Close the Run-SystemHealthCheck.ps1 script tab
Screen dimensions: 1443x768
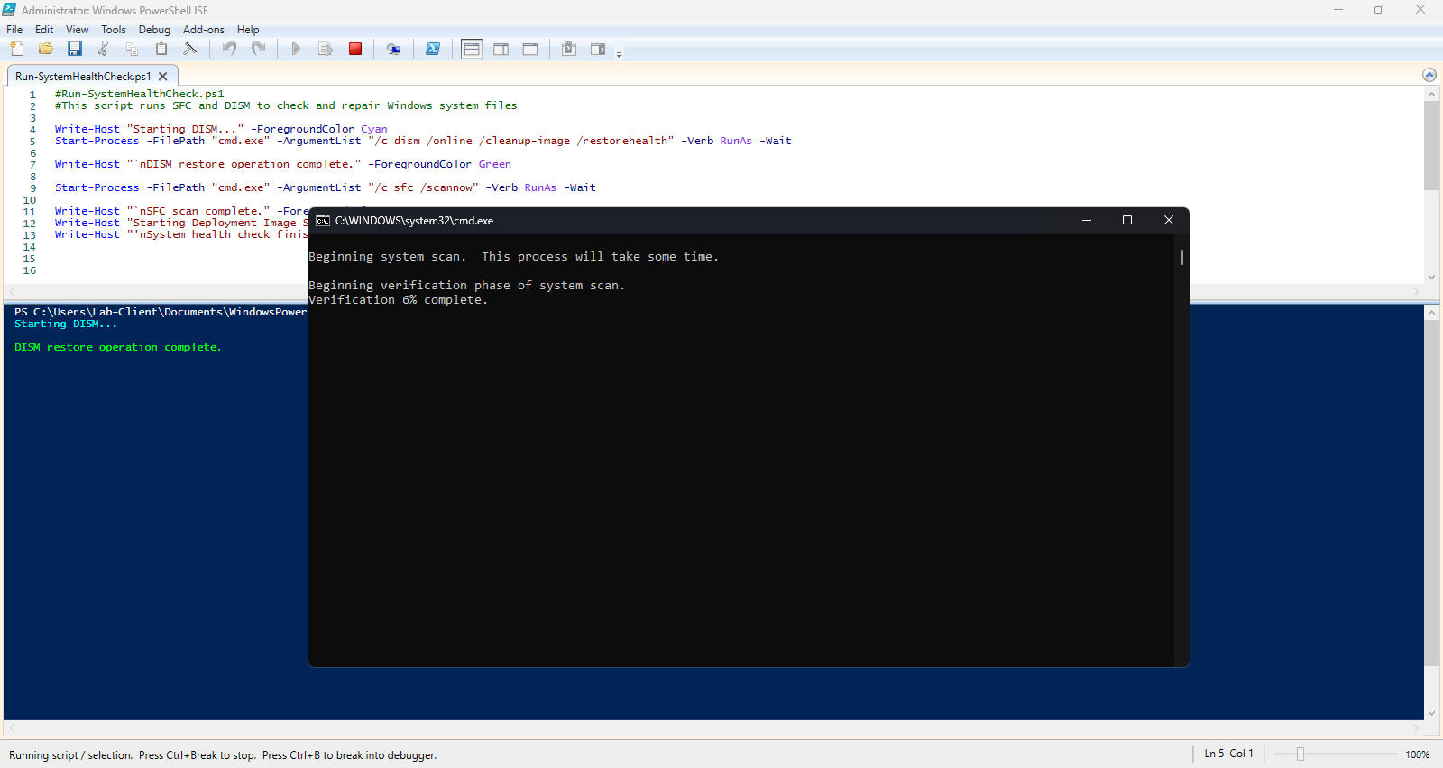tap(163, 77)
